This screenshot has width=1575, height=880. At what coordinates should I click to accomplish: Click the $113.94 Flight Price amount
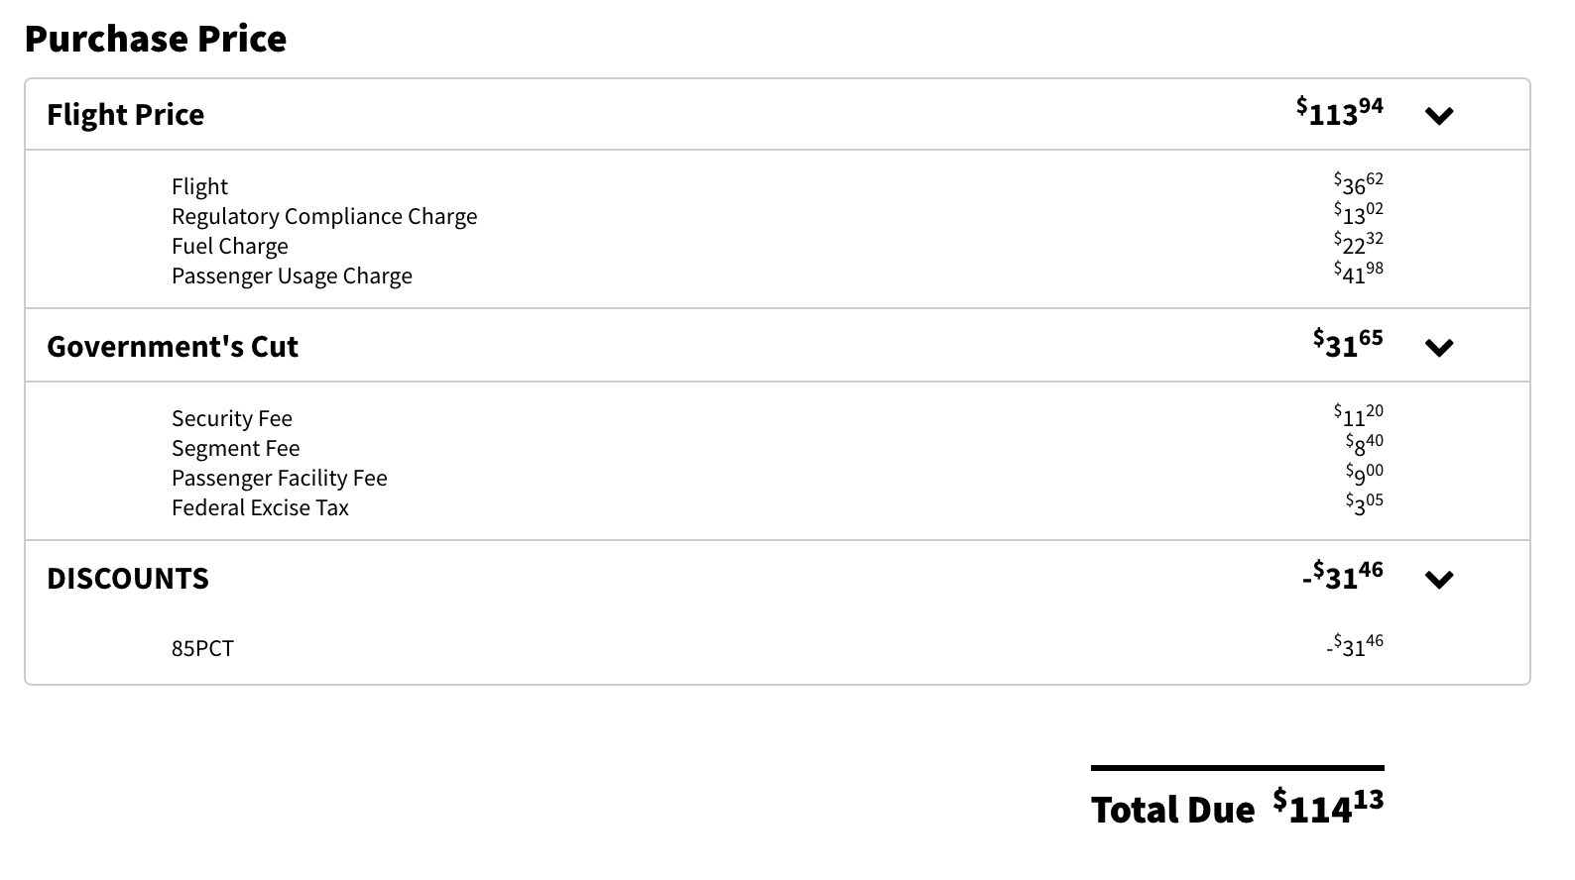1339,112
